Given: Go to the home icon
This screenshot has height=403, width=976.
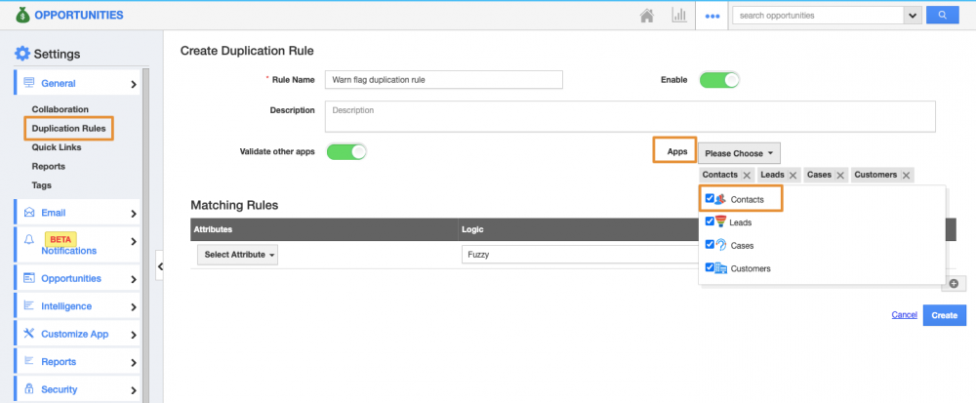Looking at the screenshot, I should 646,16.
